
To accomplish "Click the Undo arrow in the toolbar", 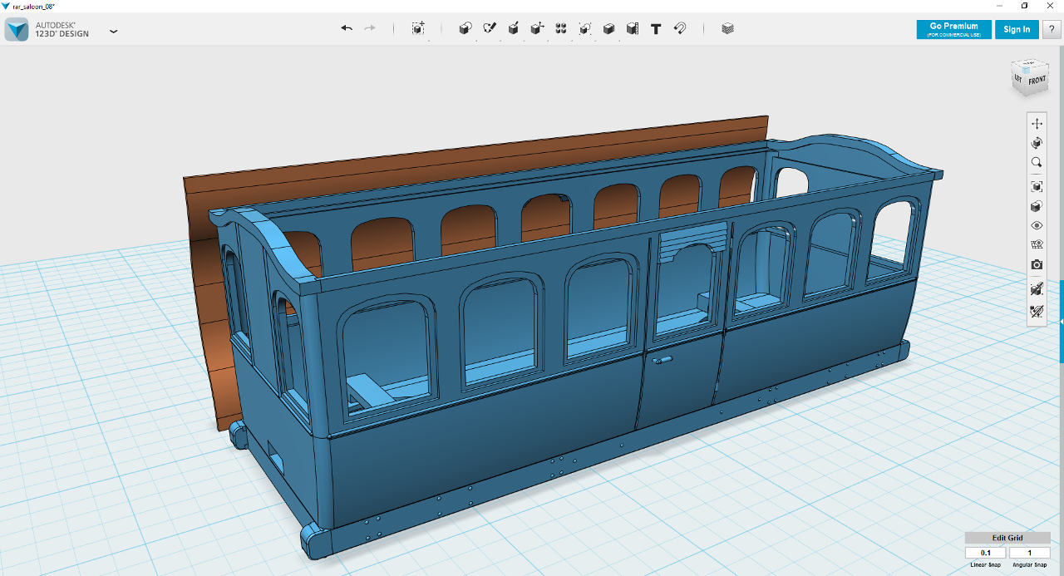I will click(x=347, y=28).
